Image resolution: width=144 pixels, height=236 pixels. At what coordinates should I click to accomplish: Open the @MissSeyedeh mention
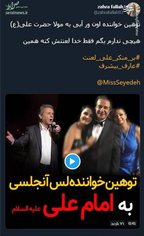(x=118, y=83)
